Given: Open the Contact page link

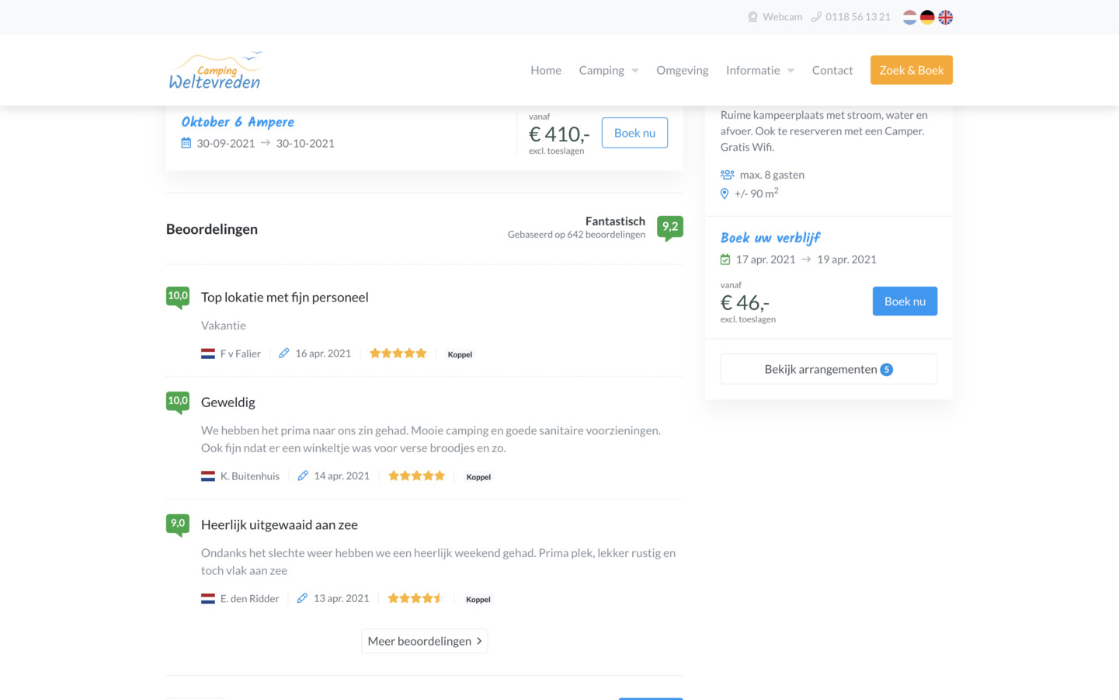Looking at the screenshot, I should [832, 70].
